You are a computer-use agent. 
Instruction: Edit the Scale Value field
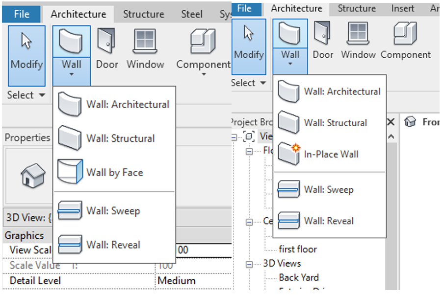coord(167,265)
